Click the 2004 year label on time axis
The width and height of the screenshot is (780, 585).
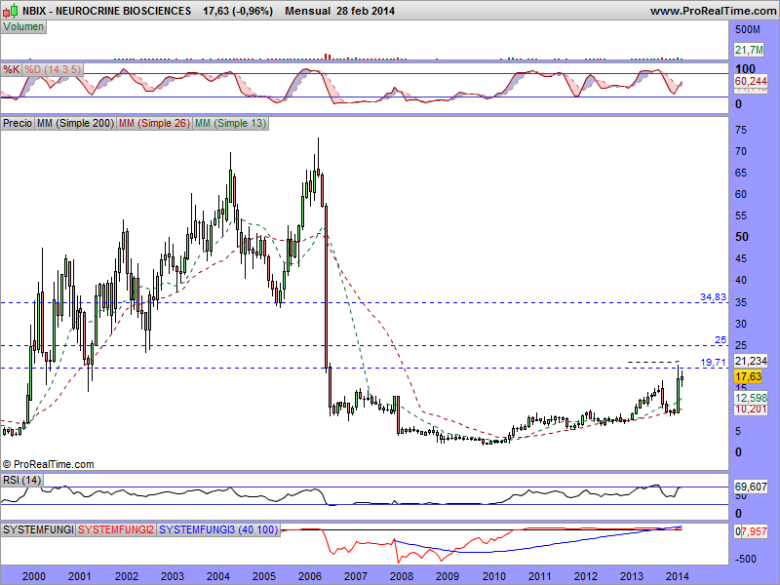click(x=217, y=576)
